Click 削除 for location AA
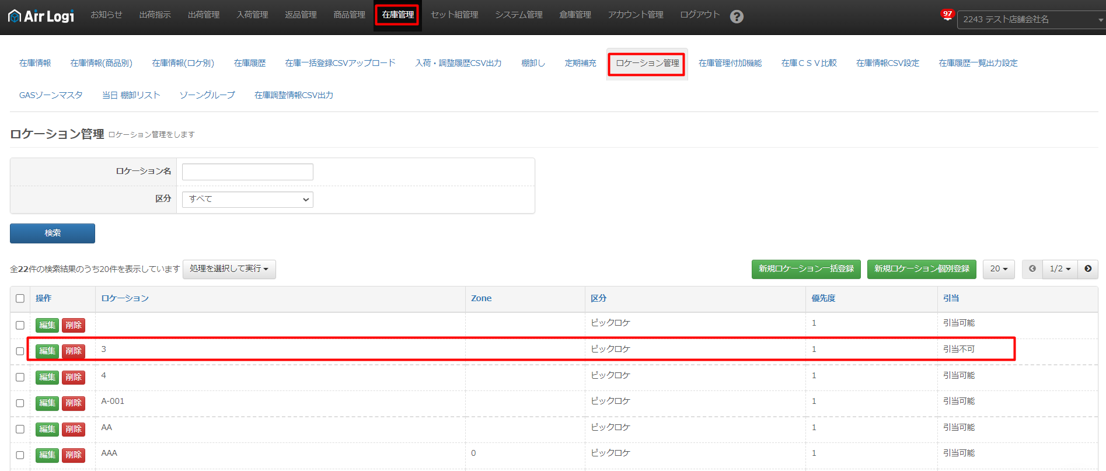The width and height of the screenshot is (1106, 471). click(74, 429)
